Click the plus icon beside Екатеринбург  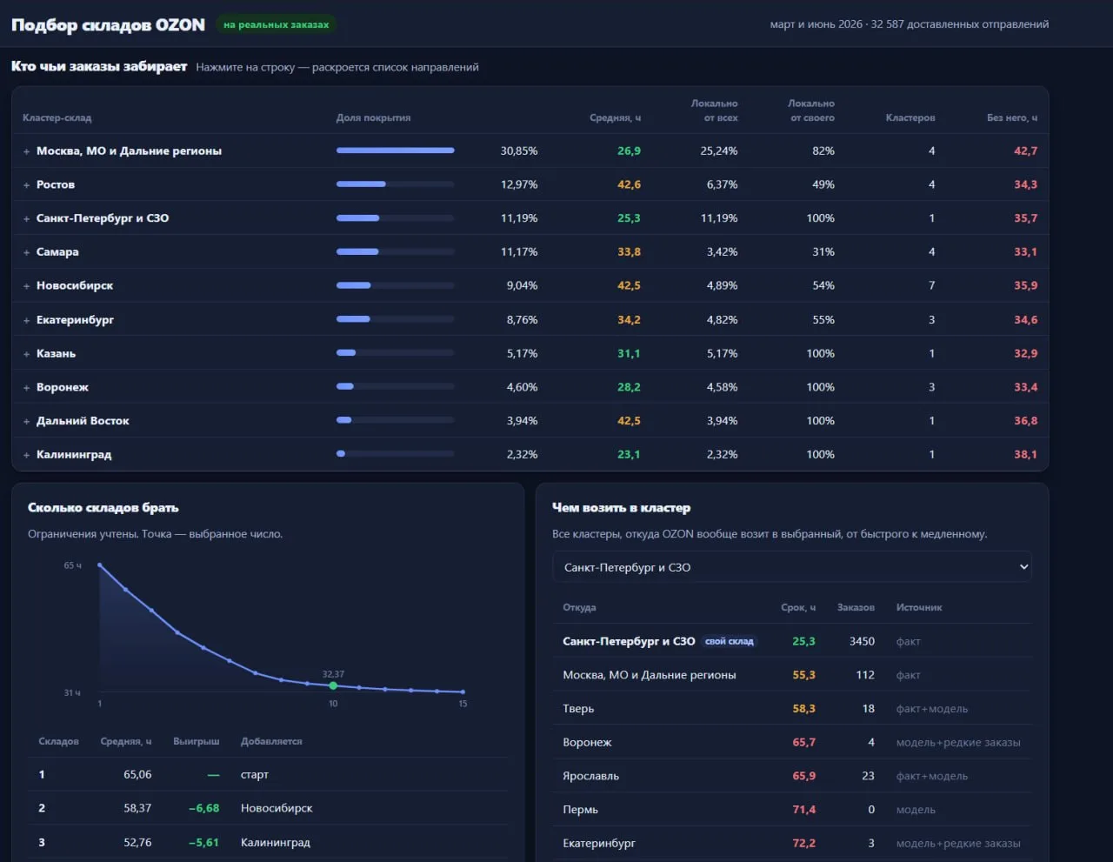(x=26, y=320)
